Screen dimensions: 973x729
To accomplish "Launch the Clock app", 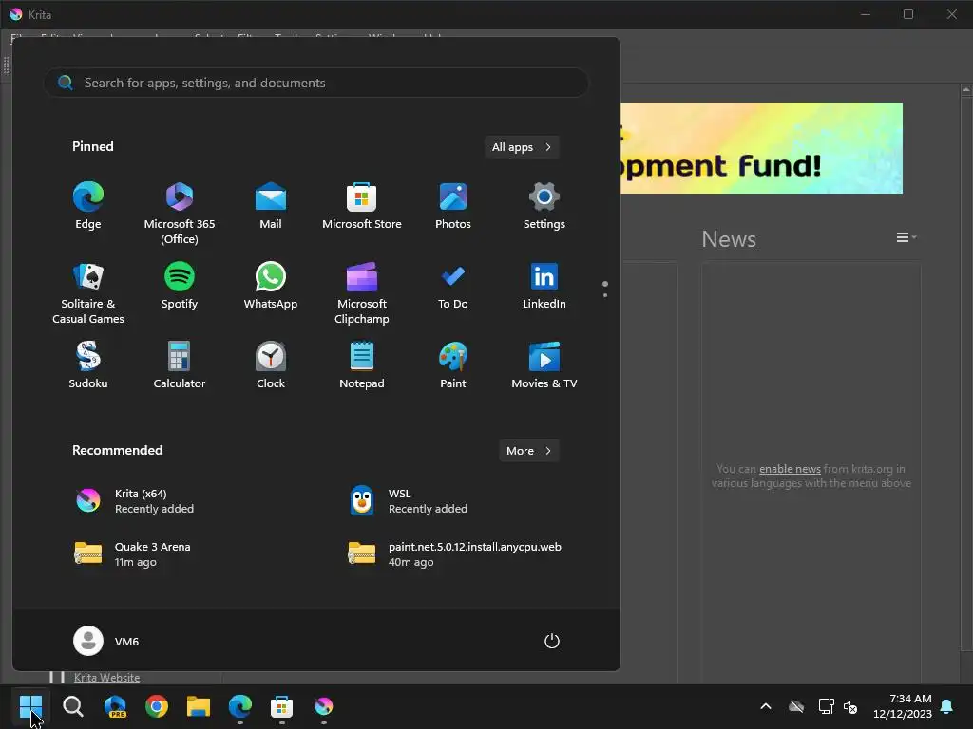I will point(271,365).
